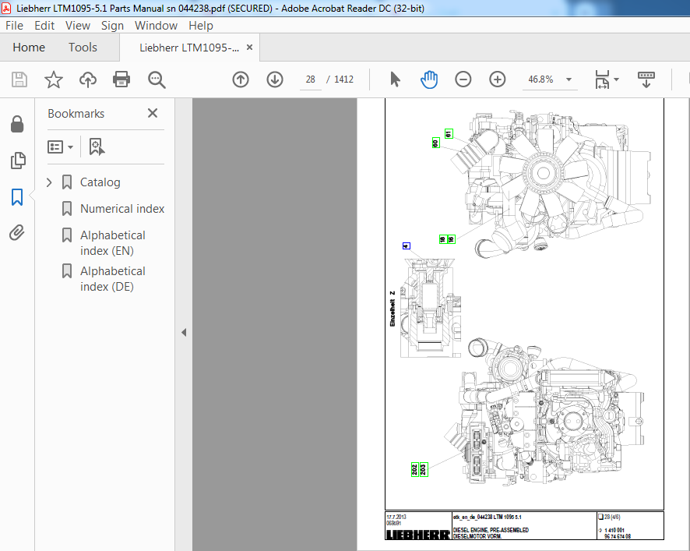Screen dimensions: 690x551
Task: Bookmark this file with the star icon
Action: (x=53, y=79)
